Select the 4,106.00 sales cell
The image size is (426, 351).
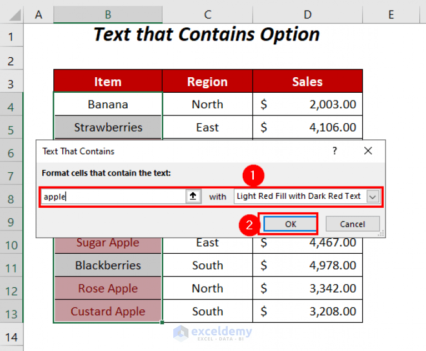[308, 127]
